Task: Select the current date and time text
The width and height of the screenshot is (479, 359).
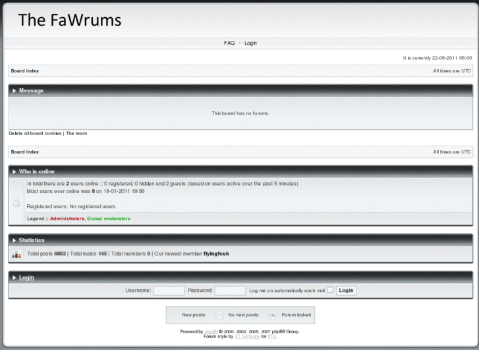Action: (x=437, y=58)
